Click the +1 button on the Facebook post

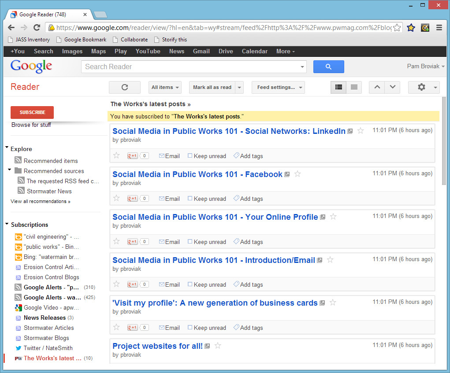[x=132, y=199]
